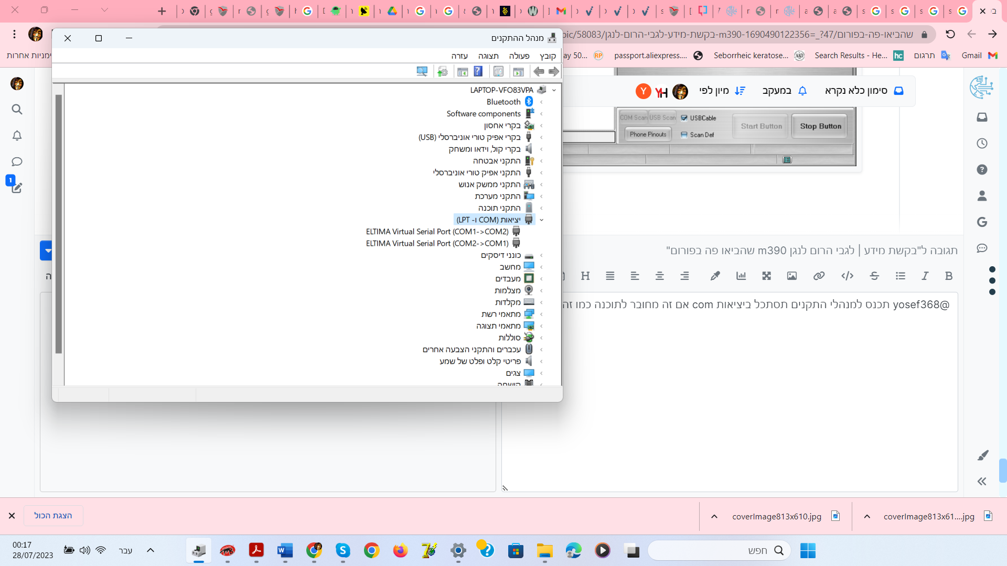Screen dimensions: 1007x566
Task: Open the עזרה menu in Device Manager
Action: (459, 56)
